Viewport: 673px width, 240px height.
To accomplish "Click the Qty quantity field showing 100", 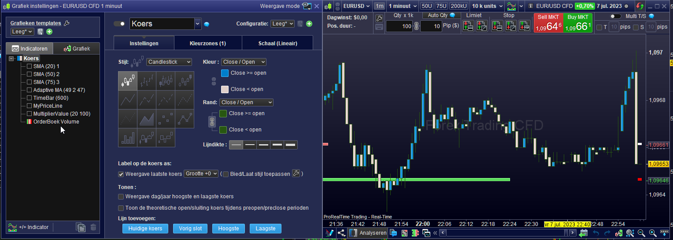I will (399, 26).
